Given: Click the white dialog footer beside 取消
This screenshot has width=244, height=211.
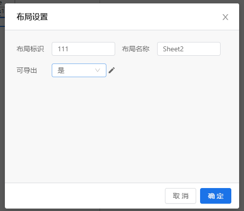Looking at the screenshot, I should click(x=84, y=196).
